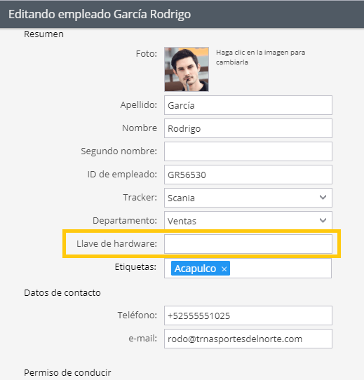Click into the empty Segundo nombre field
The image size is (364, 380).
[x=248, y=151]
